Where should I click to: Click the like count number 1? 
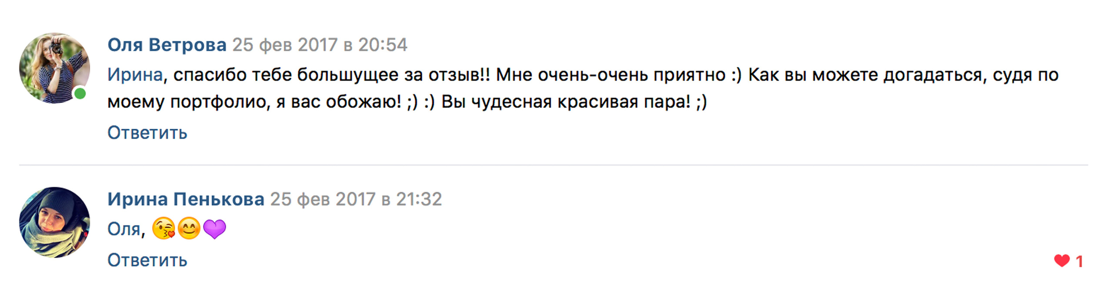1079,261
